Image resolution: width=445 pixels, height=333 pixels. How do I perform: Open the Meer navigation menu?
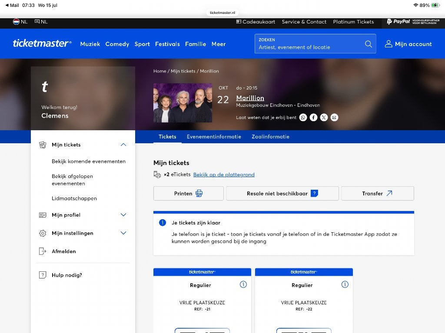pos(219,44)
